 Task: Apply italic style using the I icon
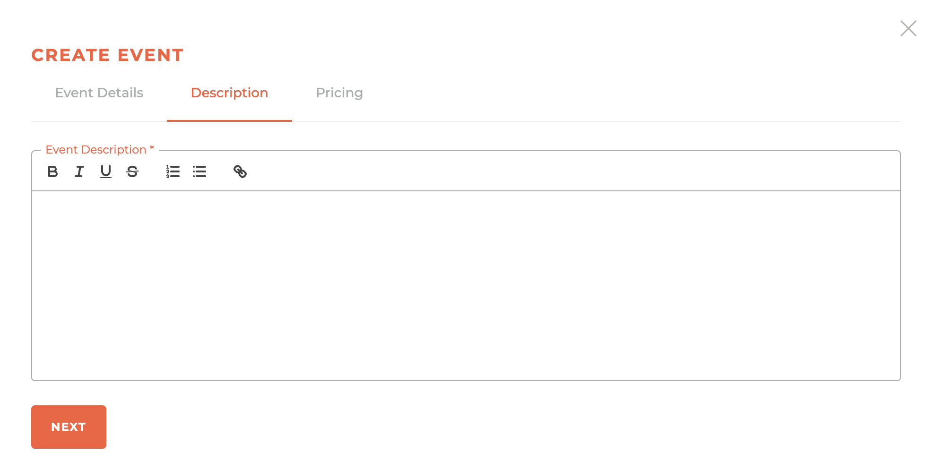point(79,171)
